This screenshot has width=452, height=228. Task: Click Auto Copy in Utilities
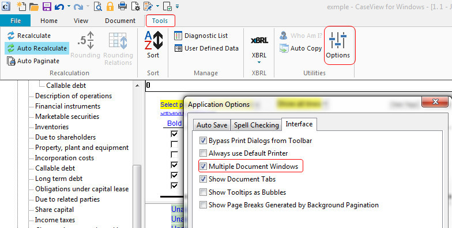point(300,48)
